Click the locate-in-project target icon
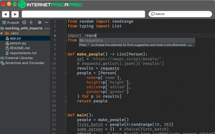This screenshot has height=134, width=215. (24, 22)
